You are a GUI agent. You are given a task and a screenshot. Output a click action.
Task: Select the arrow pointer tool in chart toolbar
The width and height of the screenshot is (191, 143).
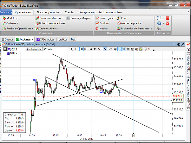pyautogui.click(x=72, y=49)
